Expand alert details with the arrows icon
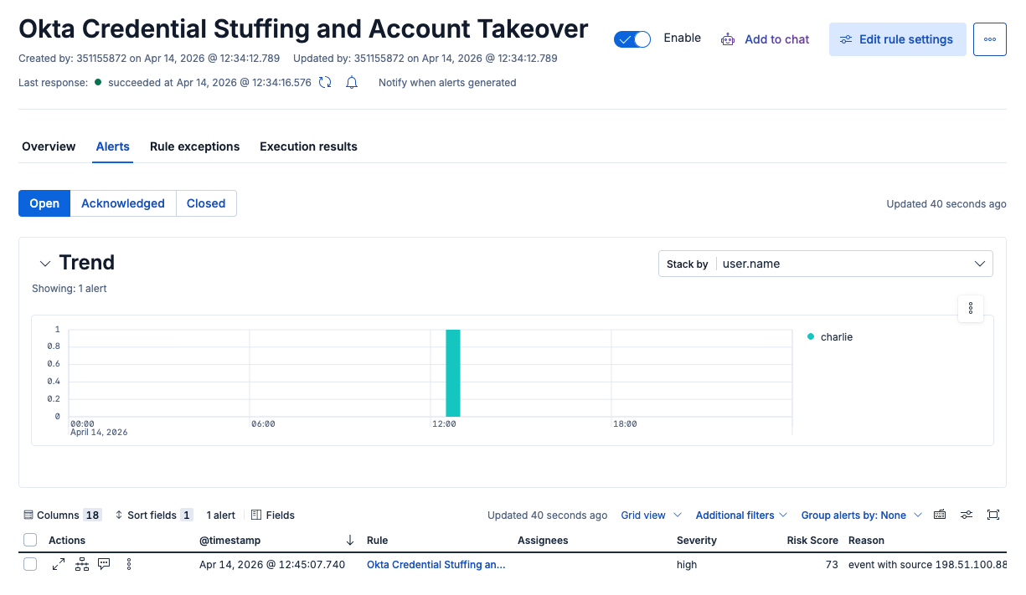 coord(59,565)
